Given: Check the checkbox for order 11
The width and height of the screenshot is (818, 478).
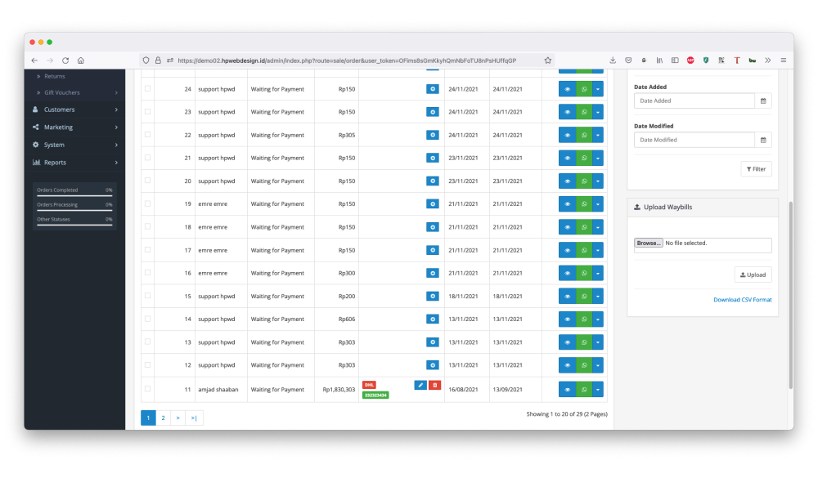Looking at the screenshot, I should [148, 389].
